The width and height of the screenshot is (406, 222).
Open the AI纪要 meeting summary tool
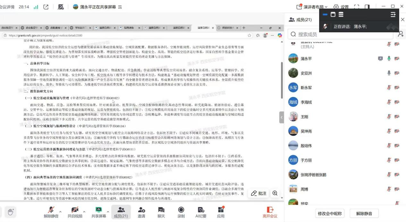201,212
